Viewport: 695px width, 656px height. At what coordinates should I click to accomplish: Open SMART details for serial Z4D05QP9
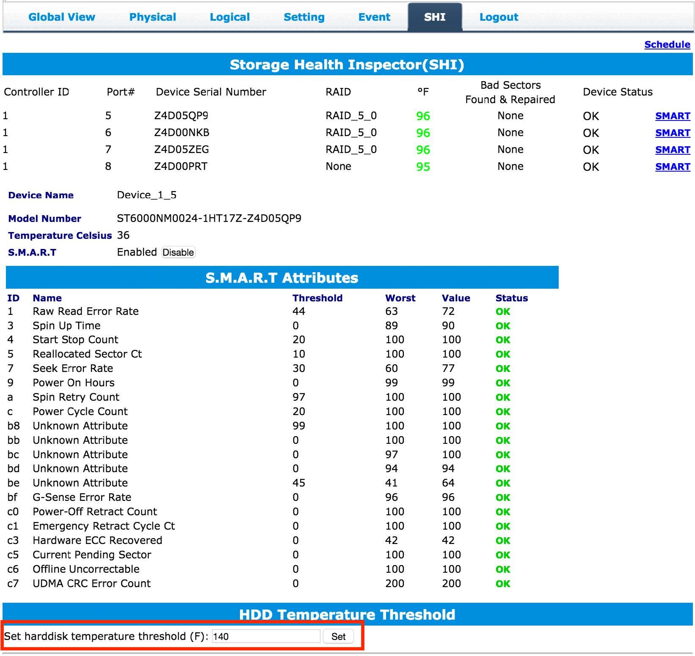click(x=673, y=116)
